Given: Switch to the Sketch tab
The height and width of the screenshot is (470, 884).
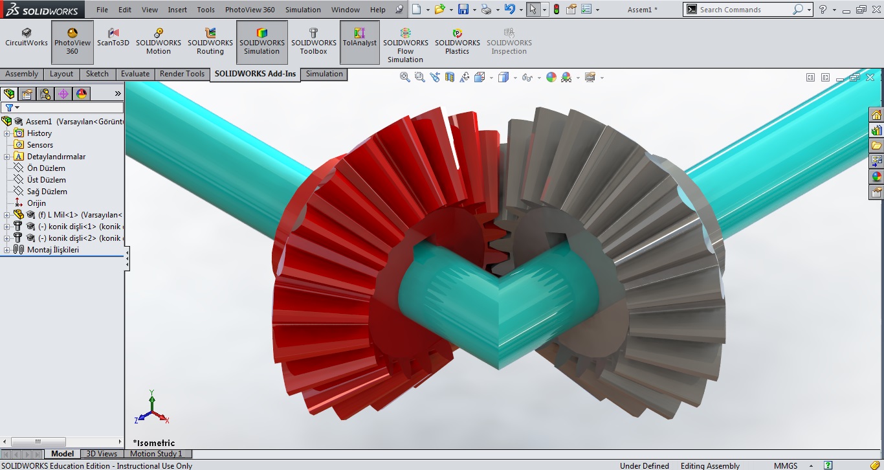Looking at the screenshot, I should [97, 74].
